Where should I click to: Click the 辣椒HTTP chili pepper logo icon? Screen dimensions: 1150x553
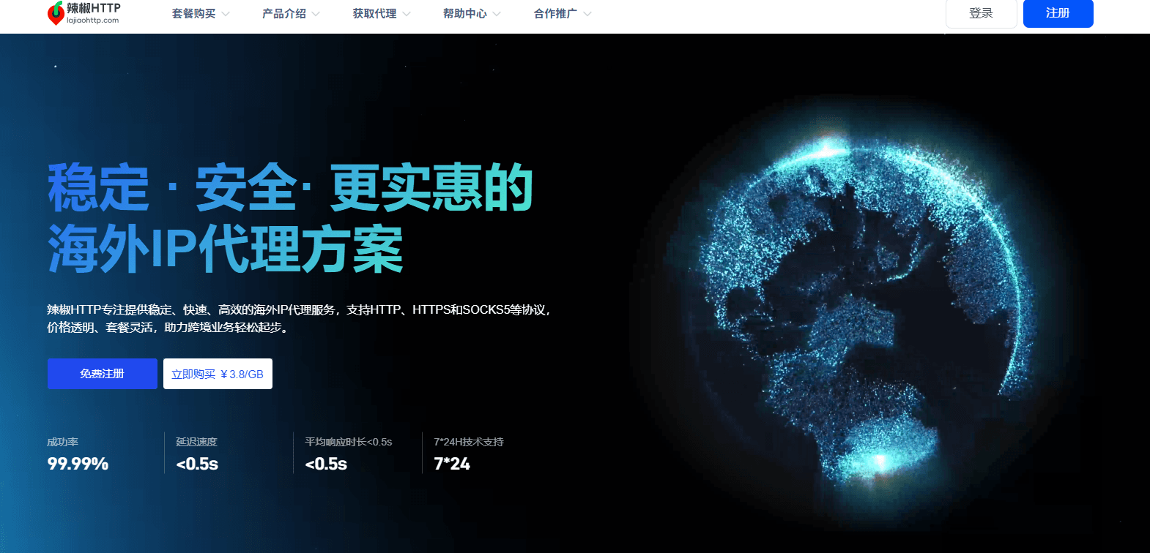[x=56, y=13]
